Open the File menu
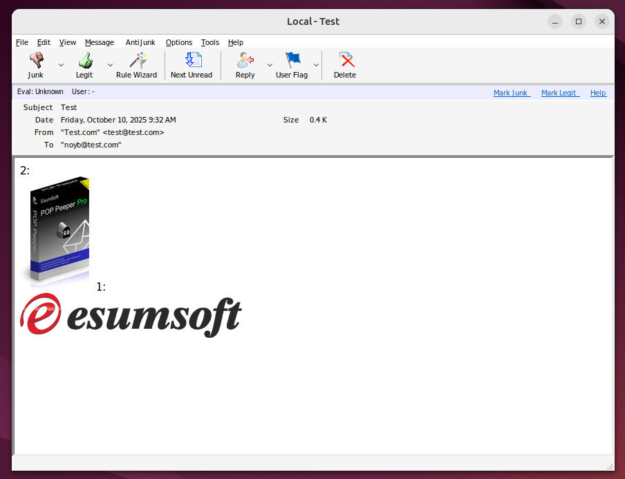Screen dimensions: 625x479 (22, 42)
